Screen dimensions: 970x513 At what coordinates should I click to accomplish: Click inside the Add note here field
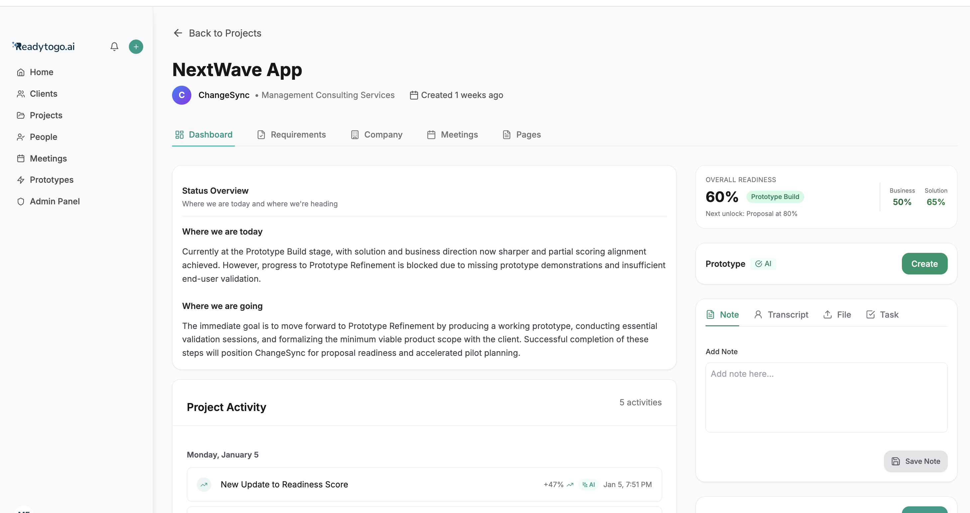click(826, 397)
